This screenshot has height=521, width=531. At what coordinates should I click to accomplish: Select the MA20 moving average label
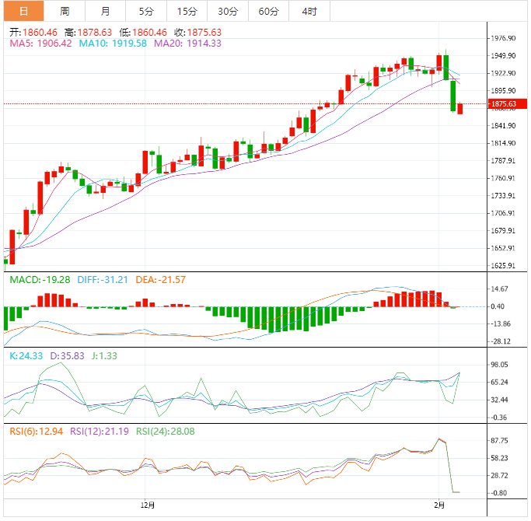click(187, 44)
